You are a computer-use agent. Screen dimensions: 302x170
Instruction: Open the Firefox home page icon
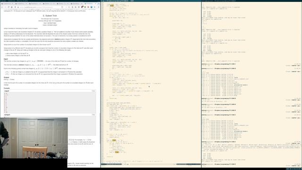[11, 7]
